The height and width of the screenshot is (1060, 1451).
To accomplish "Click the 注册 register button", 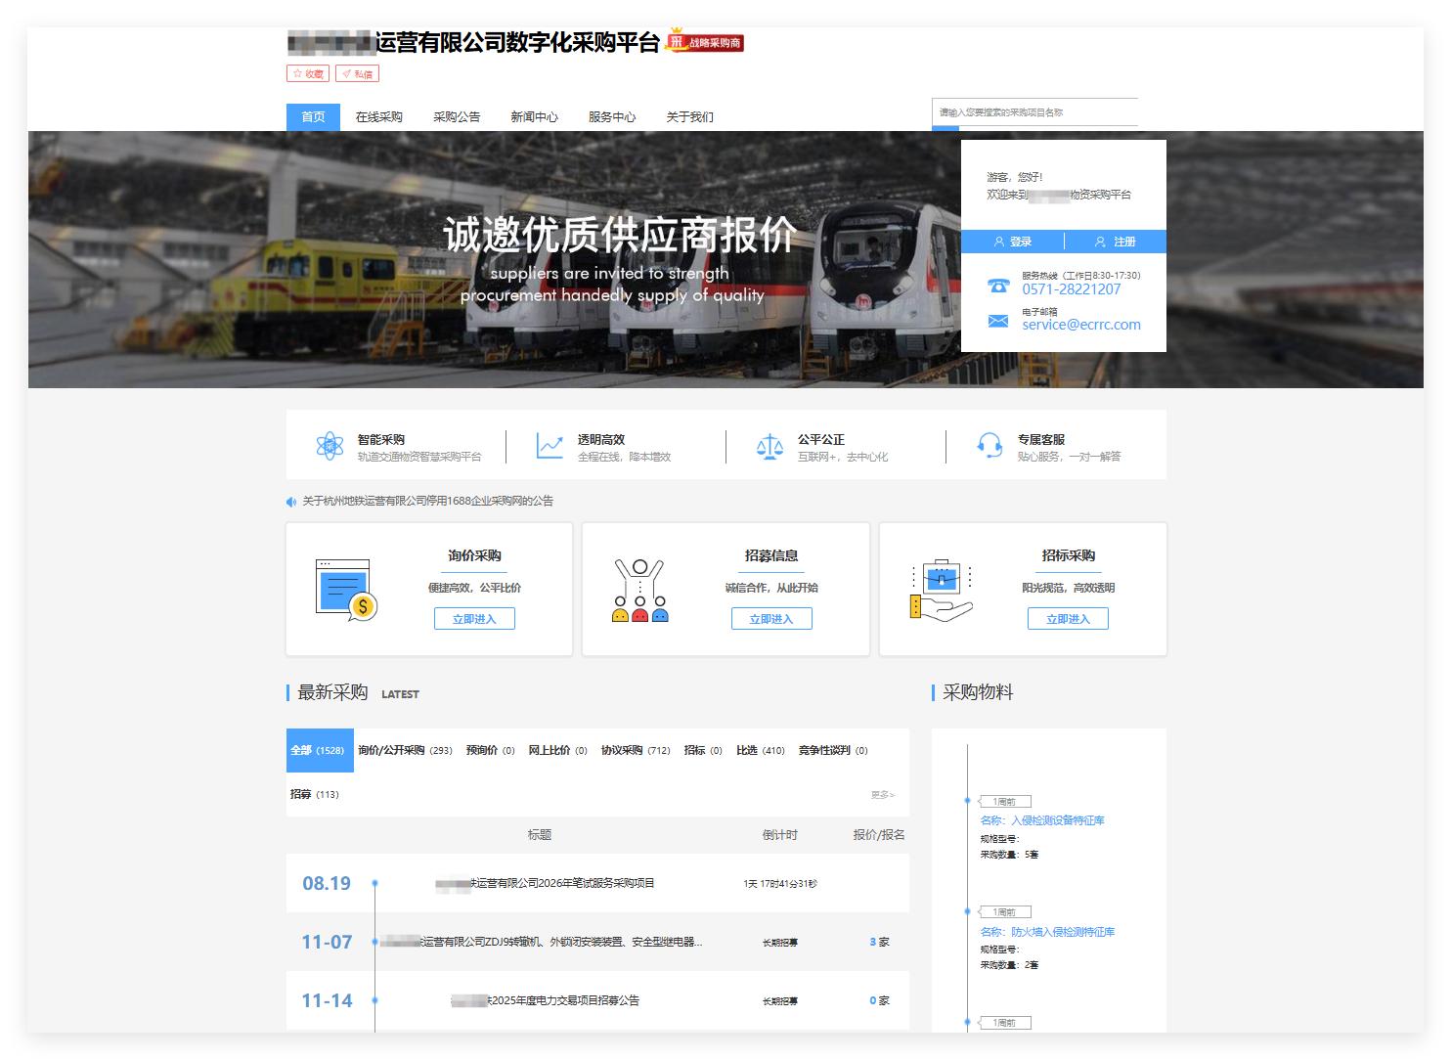I will point(1116,242).
